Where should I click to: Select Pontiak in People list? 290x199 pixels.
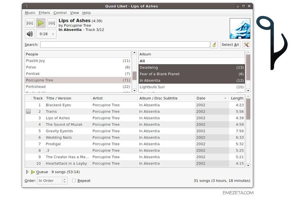[x=78, y=74]
